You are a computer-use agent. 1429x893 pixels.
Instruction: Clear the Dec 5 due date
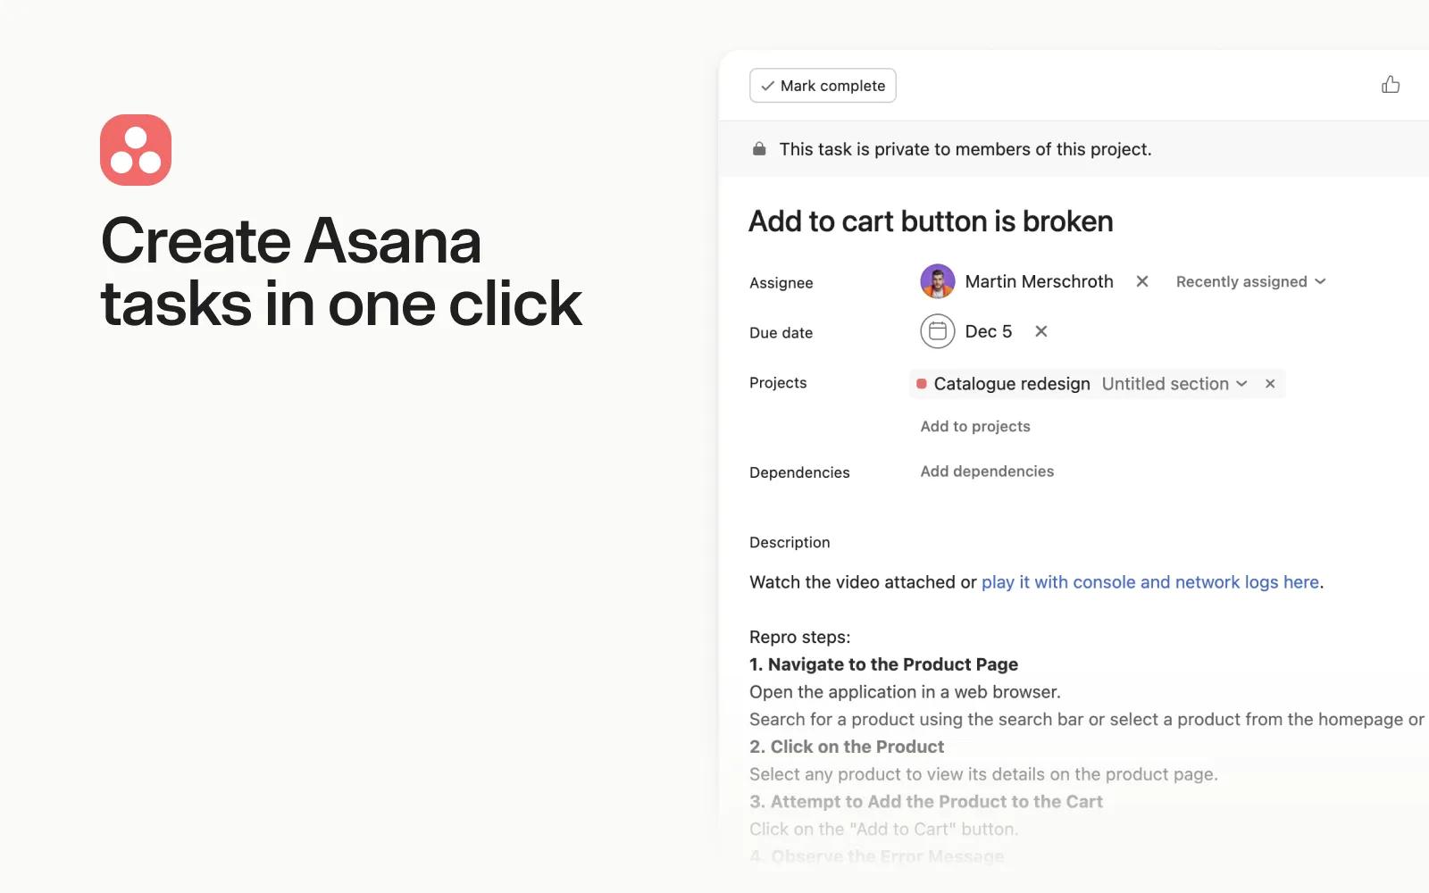1041,331
